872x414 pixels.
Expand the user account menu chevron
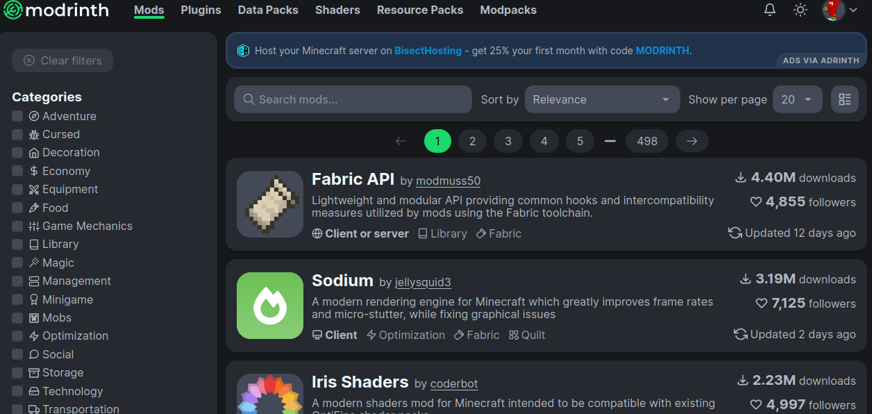(x=853, y=10)
